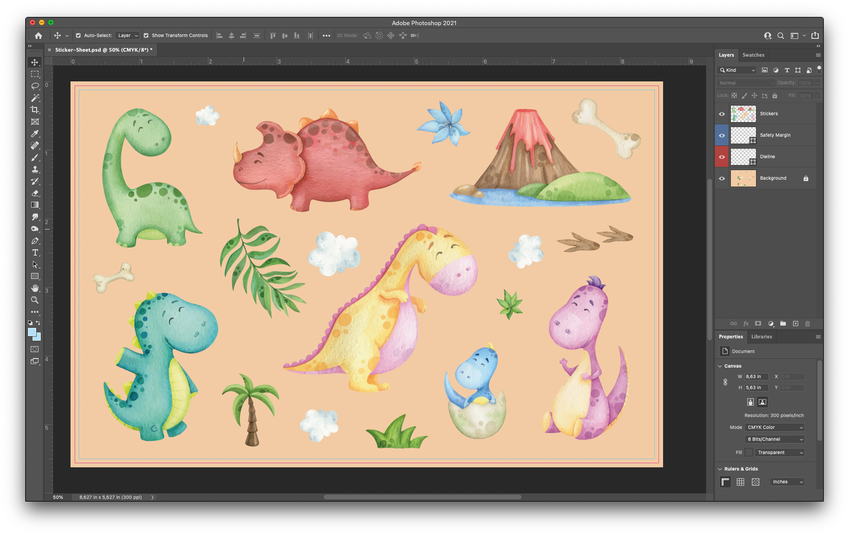Collapse the Canvas section
Viewport: 849px width, 535px height.
point(720,366)
